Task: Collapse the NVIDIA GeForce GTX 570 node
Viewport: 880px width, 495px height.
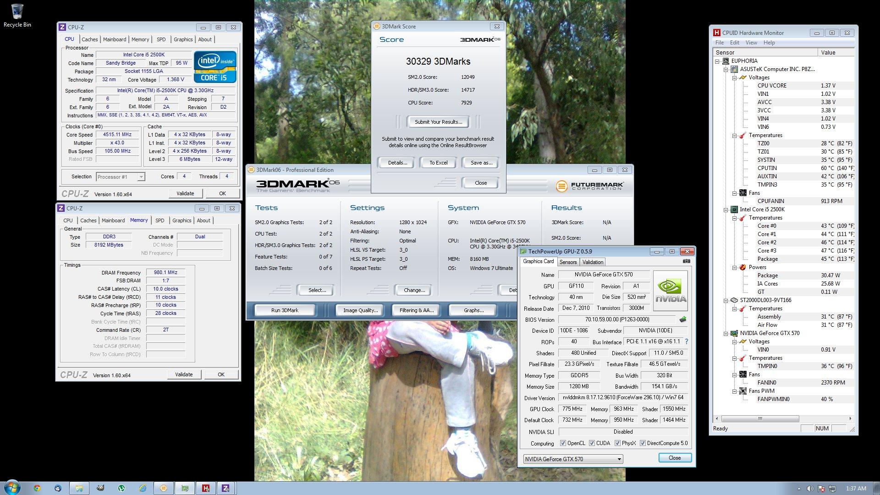Action: pos(726,334)
